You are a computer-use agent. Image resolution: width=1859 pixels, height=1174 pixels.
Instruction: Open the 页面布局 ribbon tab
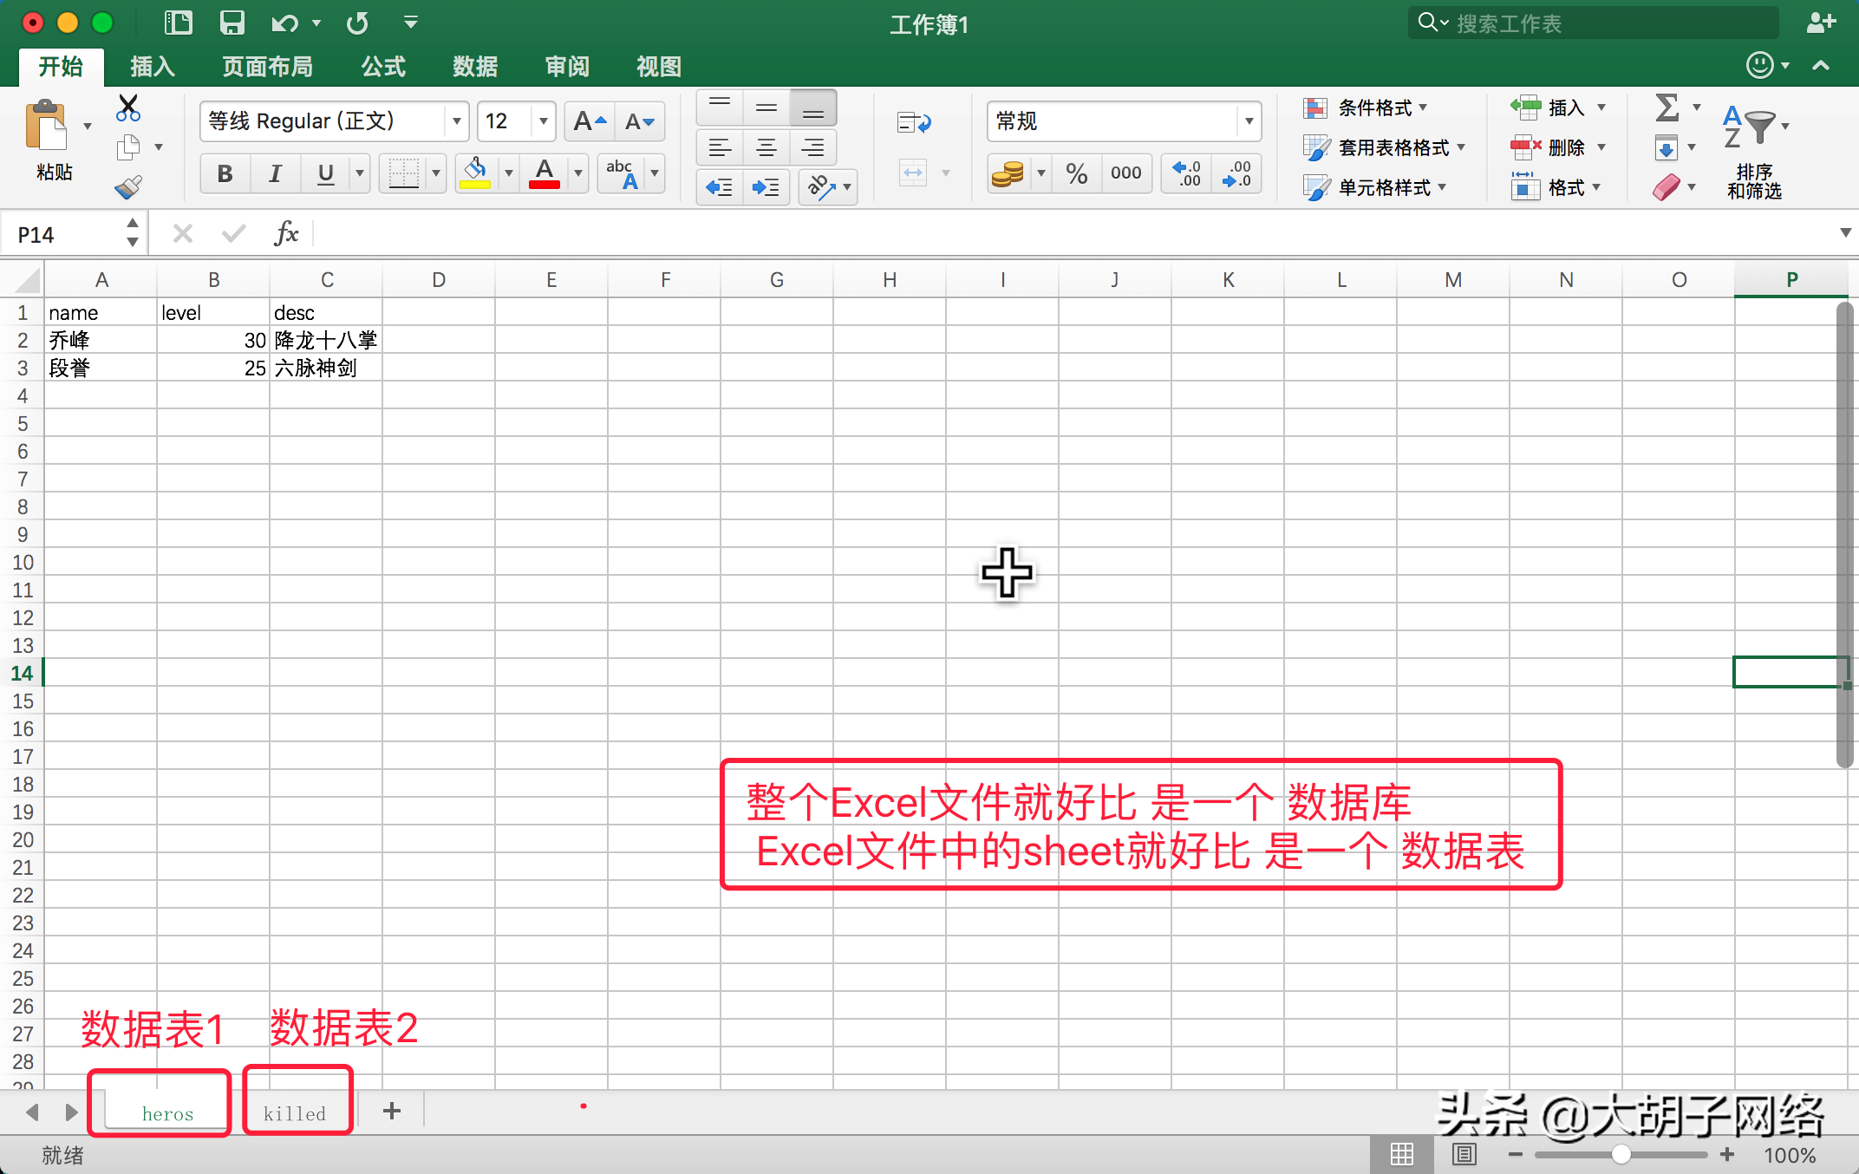click(x=267, y=66)
